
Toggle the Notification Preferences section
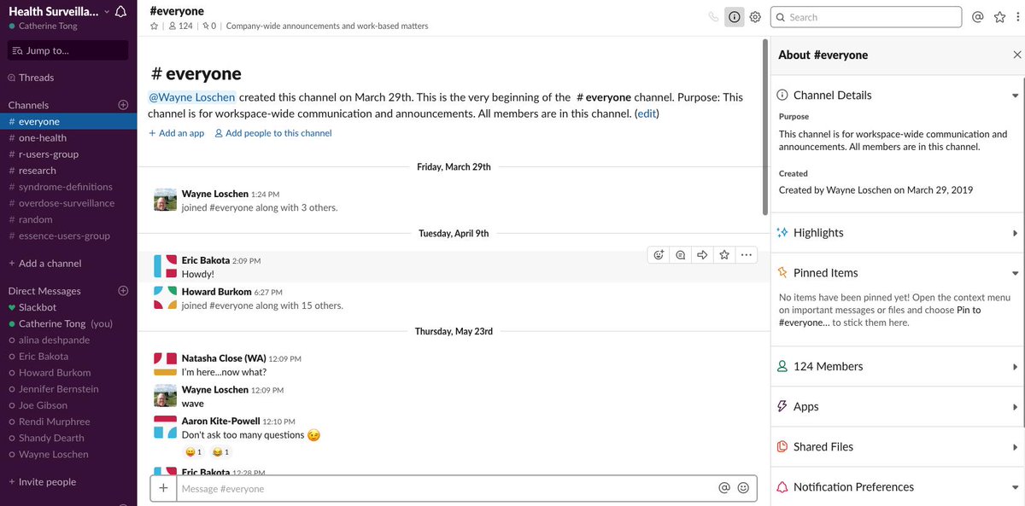click(1015, 487)
